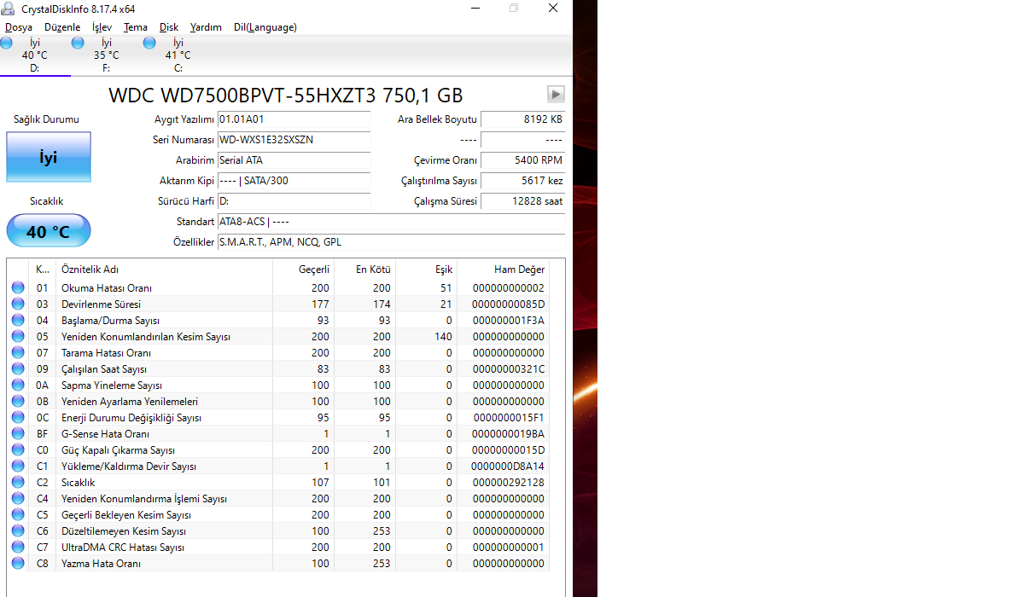Click the status orb for Başlama/Durma Sayısı

(18, 320)
